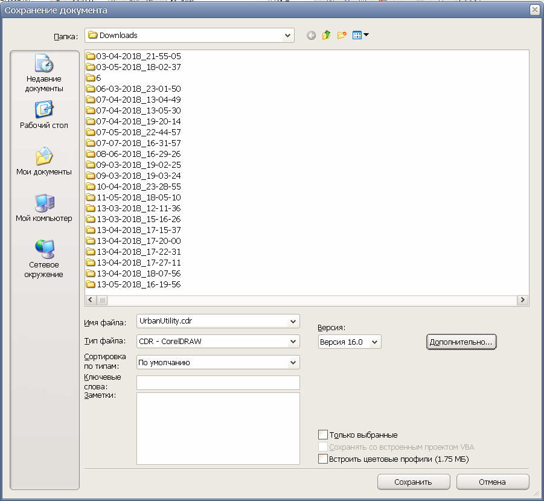544x501 pixels.
Task: Click the scroll left arrow of file list
Action: (90, 300)
